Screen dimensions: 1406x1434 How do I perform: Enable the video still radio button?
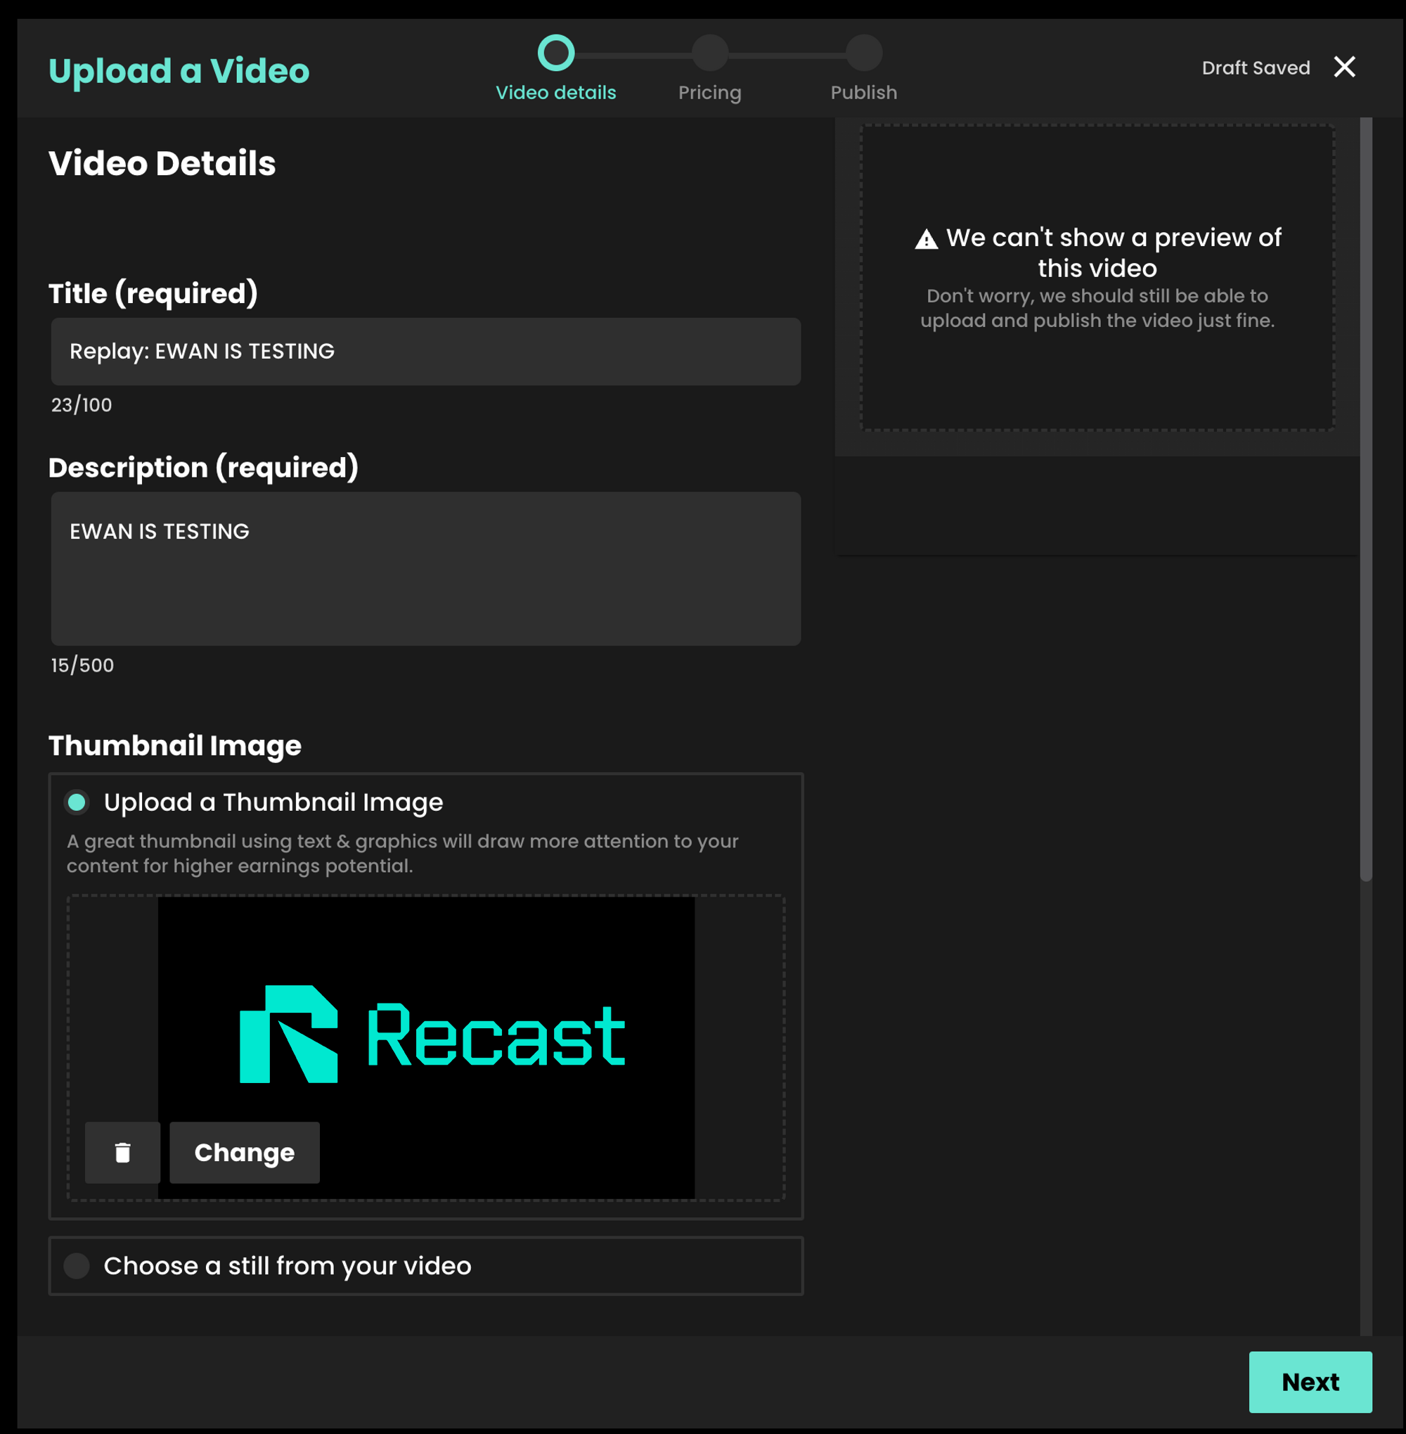point(79,1265)
